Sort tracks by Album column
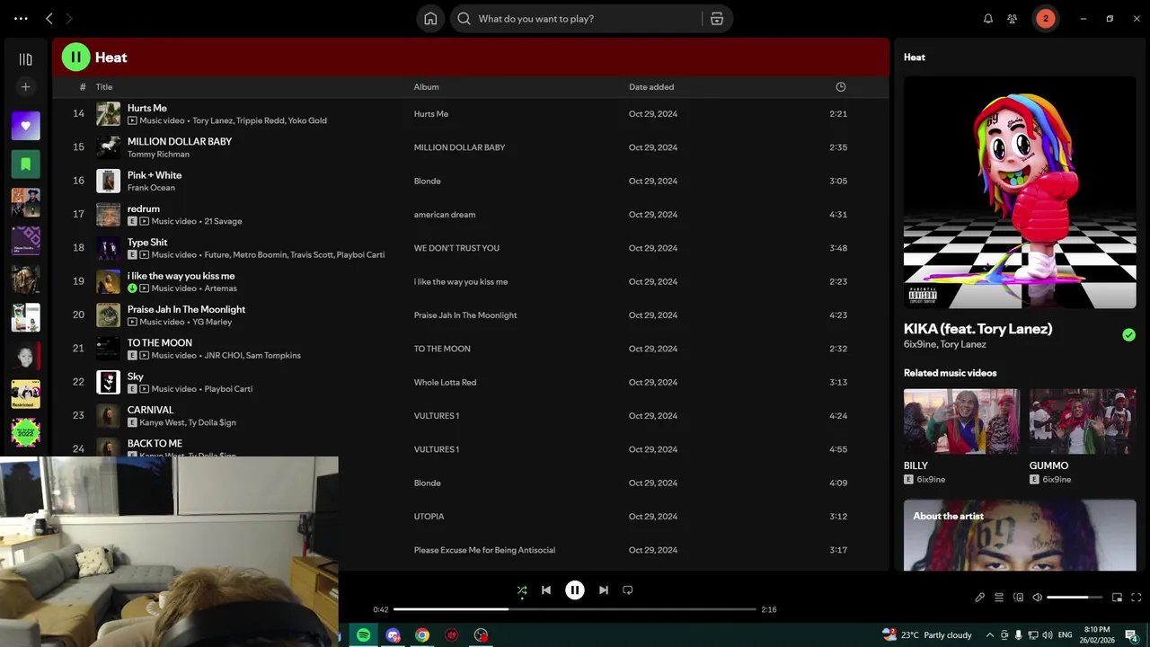1150x647 pixels. pyautogui.click(x=426, y=87)
